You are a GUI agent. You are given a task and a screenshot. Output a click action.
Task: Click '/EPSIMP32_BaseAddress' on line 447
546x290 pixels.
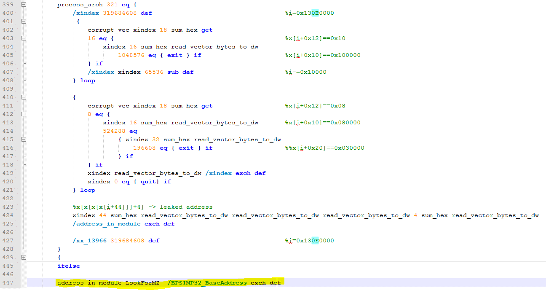[207, 283]
